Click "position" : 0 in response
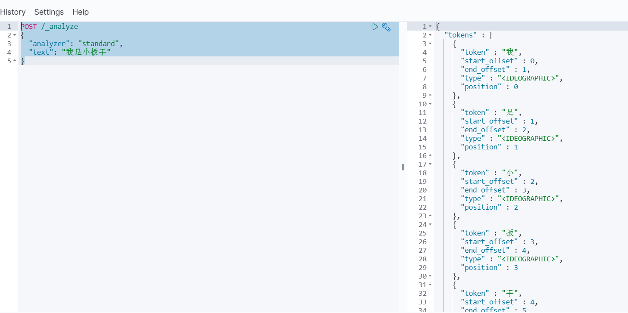 (489, 87)
